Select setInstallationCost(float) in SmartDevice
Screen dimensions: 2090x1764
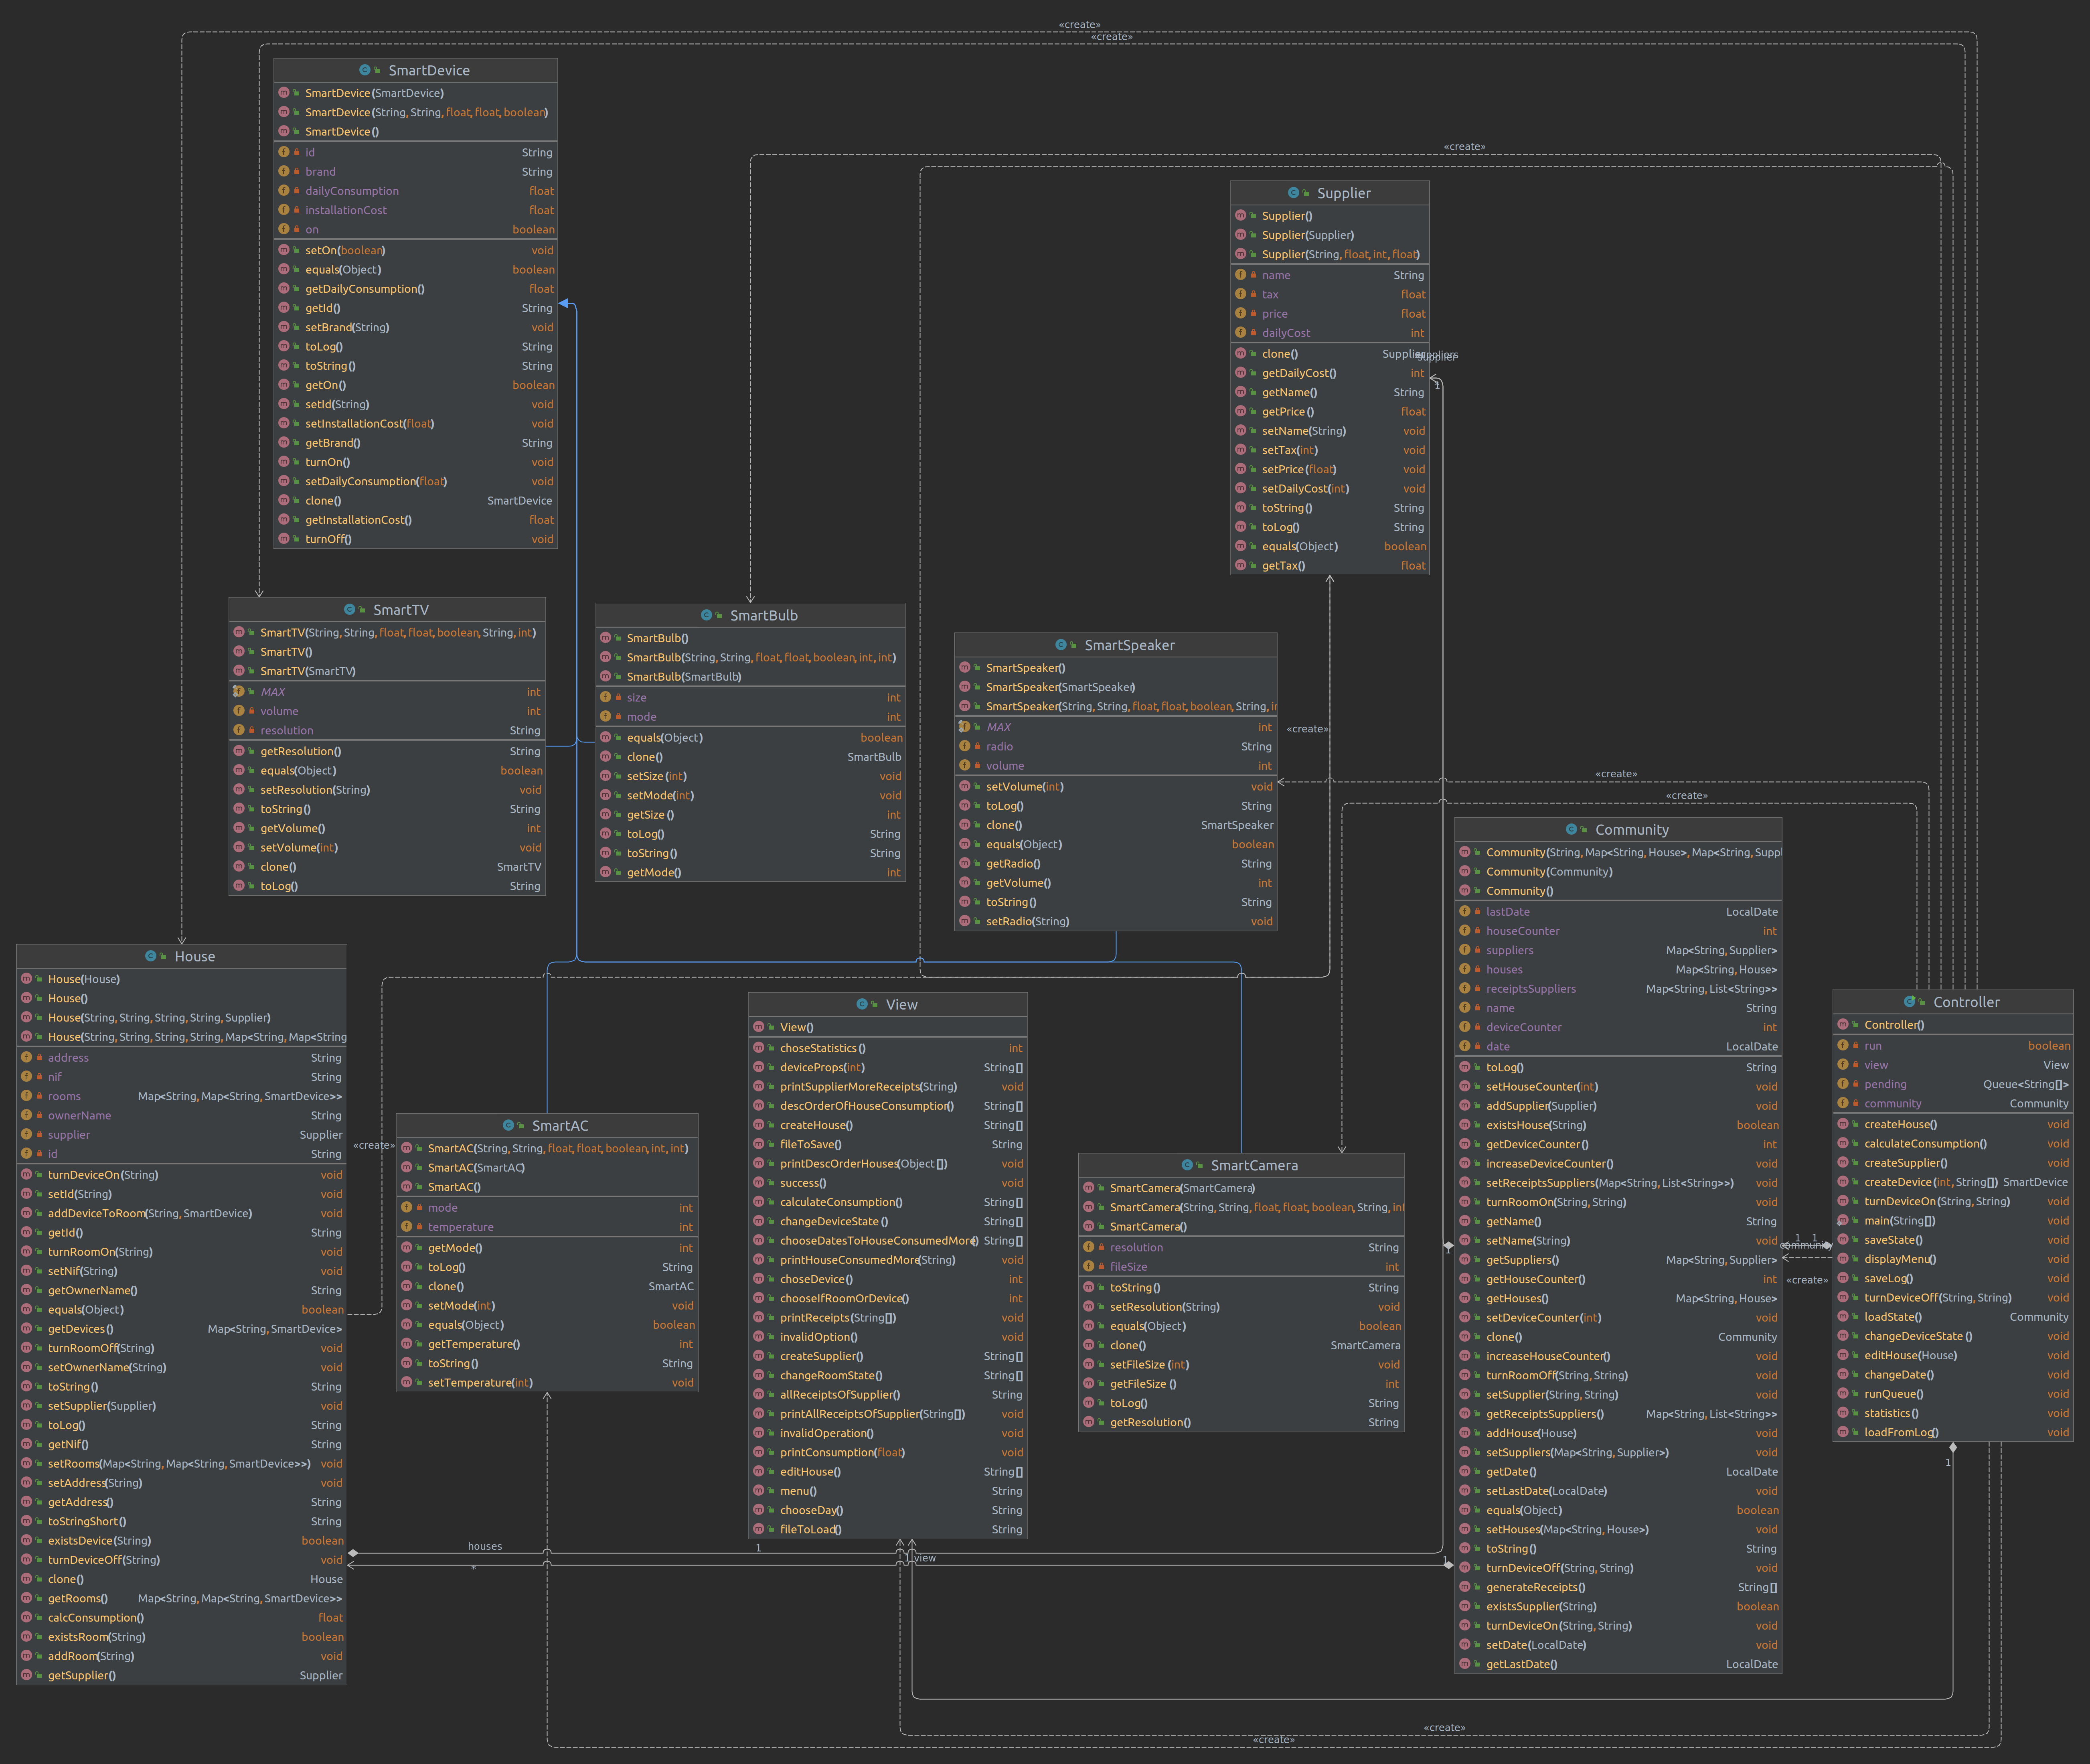(370, 424)
